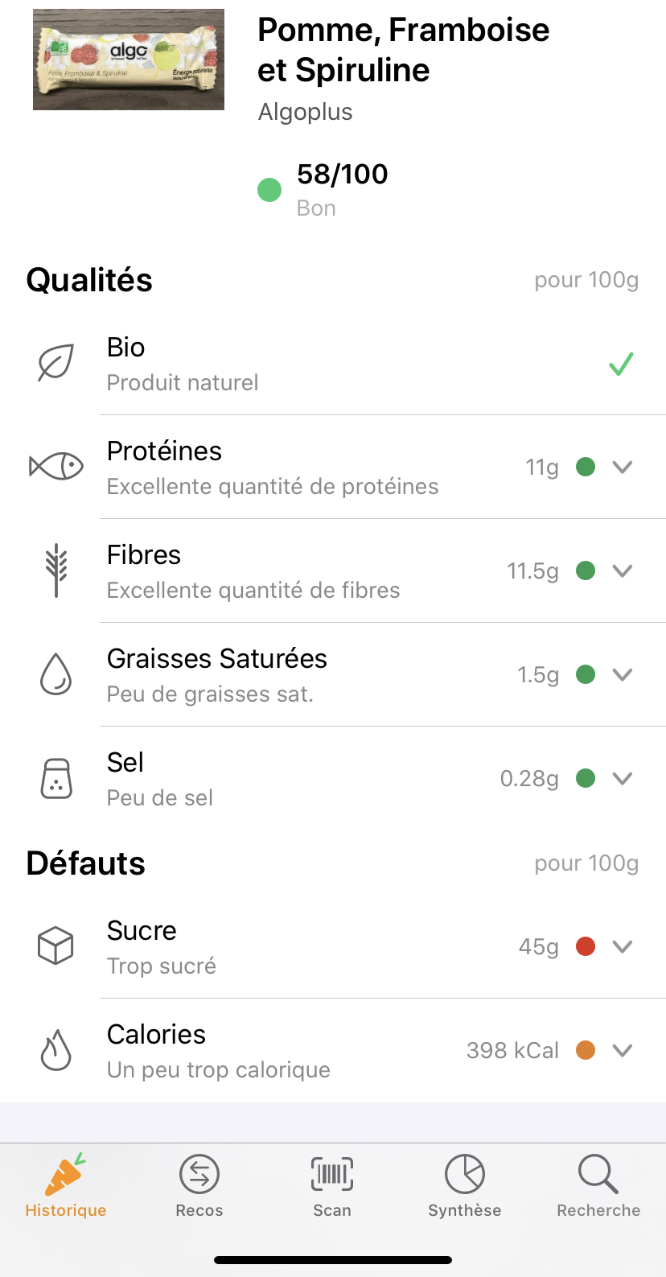Tap the Sucre sugar cube icon
Image resolution: width=666 pixels, height=1277 pixels.
(56, 945)
